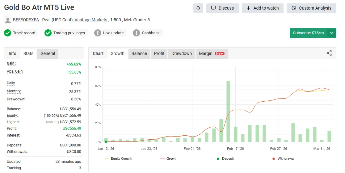Click the Subscribe $75/m button
The height and width of the screenshot is (173, 345).
click(308, 33)
